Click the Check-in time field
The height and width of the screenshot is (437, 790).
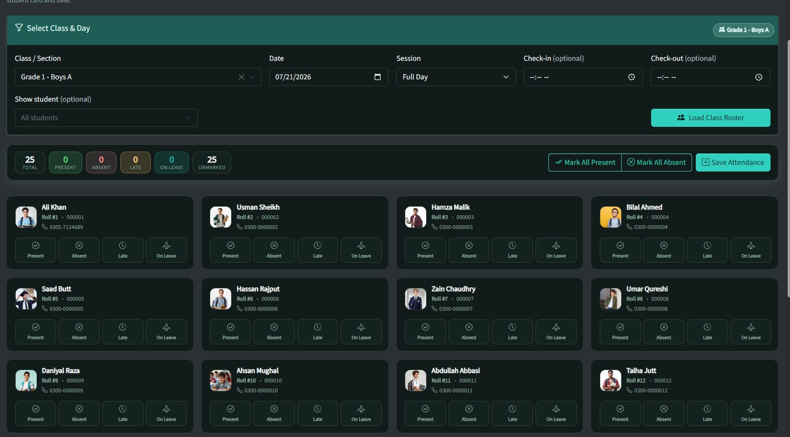coord(583,77)
